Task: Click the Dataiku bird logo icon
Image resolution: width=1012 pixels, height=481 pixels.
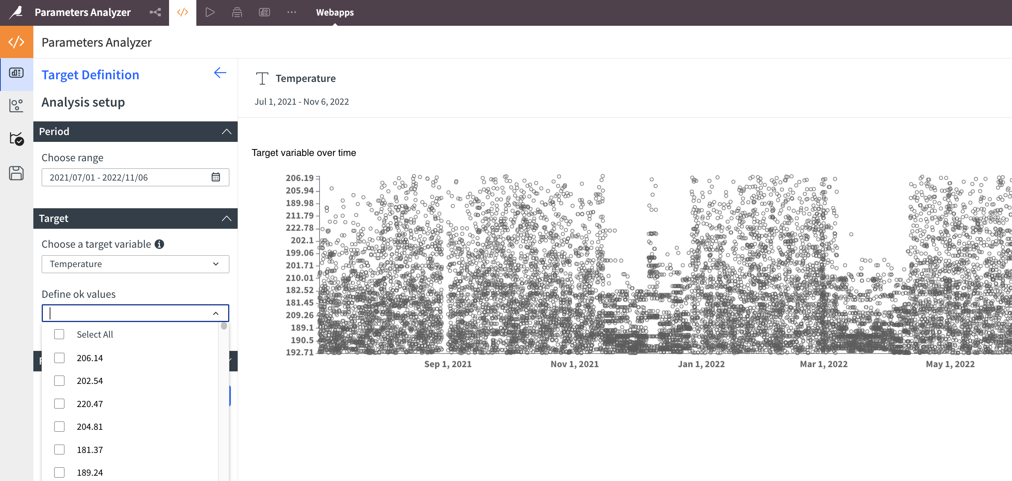Action: pyautogui.click(x=16, y=12)
